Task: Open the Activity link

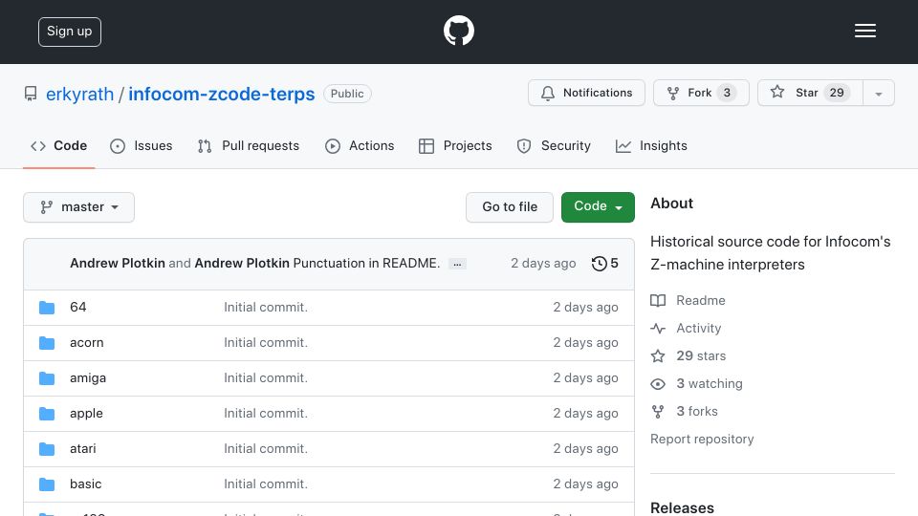Action: click(698, 328)
